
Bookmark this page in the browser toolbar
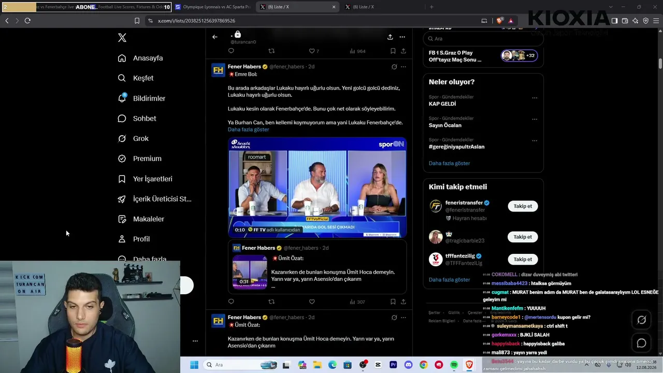(x=137, y=21)
